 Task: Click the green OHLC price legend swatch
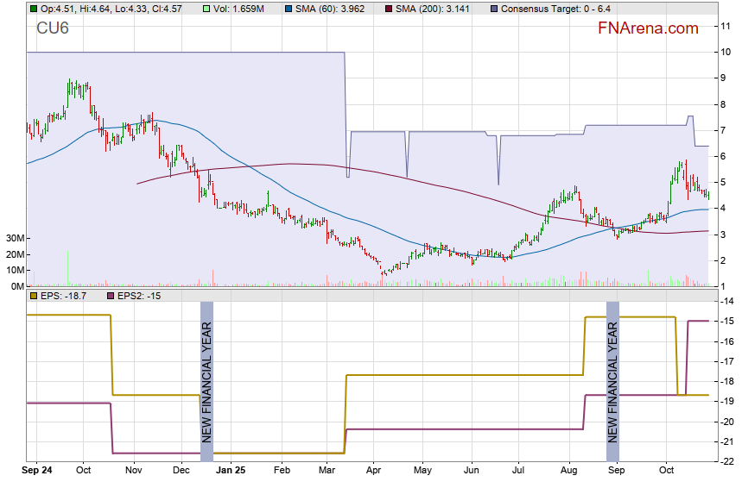click(33, 9)
